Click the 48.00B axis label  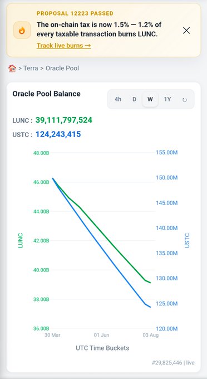(x=41, y=153)
